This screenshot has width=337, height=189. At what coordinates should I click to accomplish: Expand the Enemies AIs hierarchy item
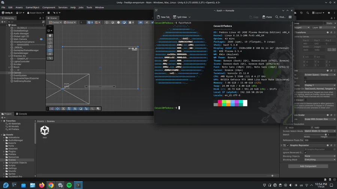(9, 56)
